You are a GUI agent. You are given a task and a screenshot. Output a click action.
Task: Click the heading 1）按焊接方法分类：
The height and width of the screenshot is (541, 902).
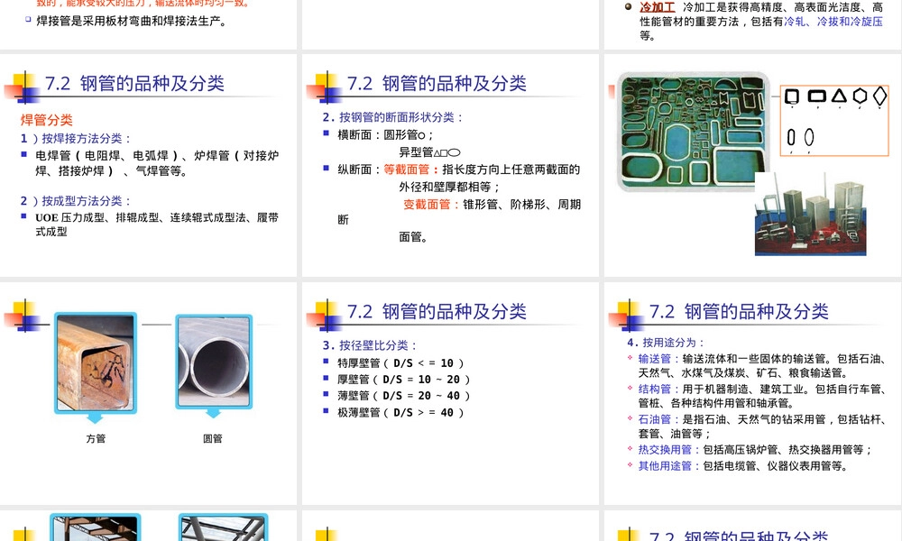pos(77,139)
